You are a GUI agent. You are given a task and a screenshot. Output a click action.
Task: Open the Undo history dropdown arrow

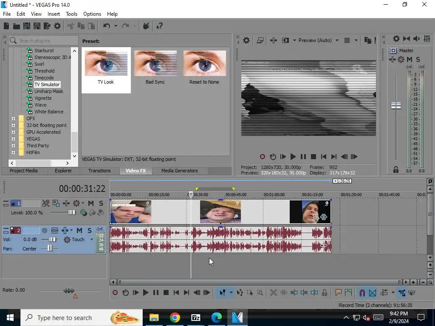click(x=116, y=26)
